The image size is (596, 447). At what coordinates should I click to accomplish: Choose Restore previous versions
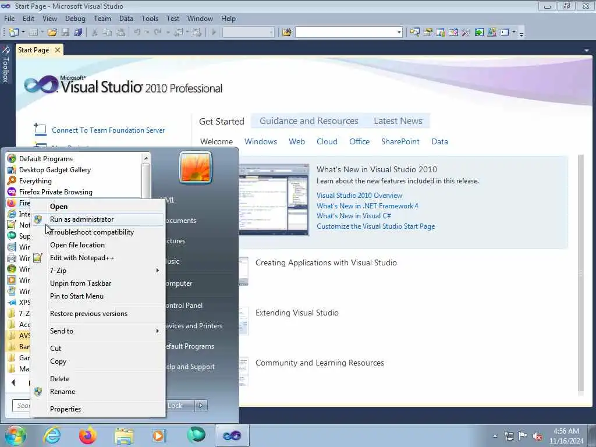[x=97, y=314]
